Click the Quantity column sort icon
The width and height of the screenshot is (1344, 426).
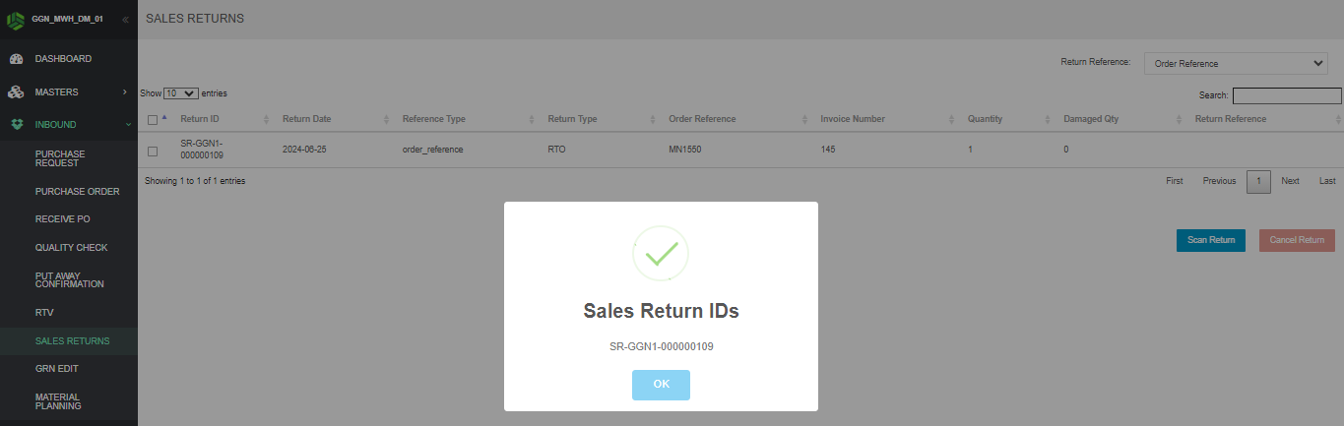(x=1047, y=119)
